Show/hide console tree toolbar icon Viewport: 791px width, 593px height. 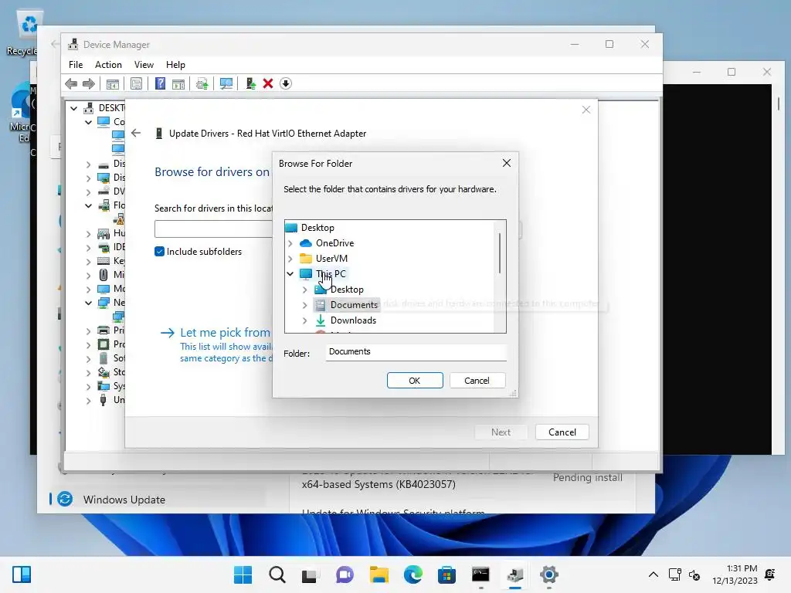click(113, 83)
